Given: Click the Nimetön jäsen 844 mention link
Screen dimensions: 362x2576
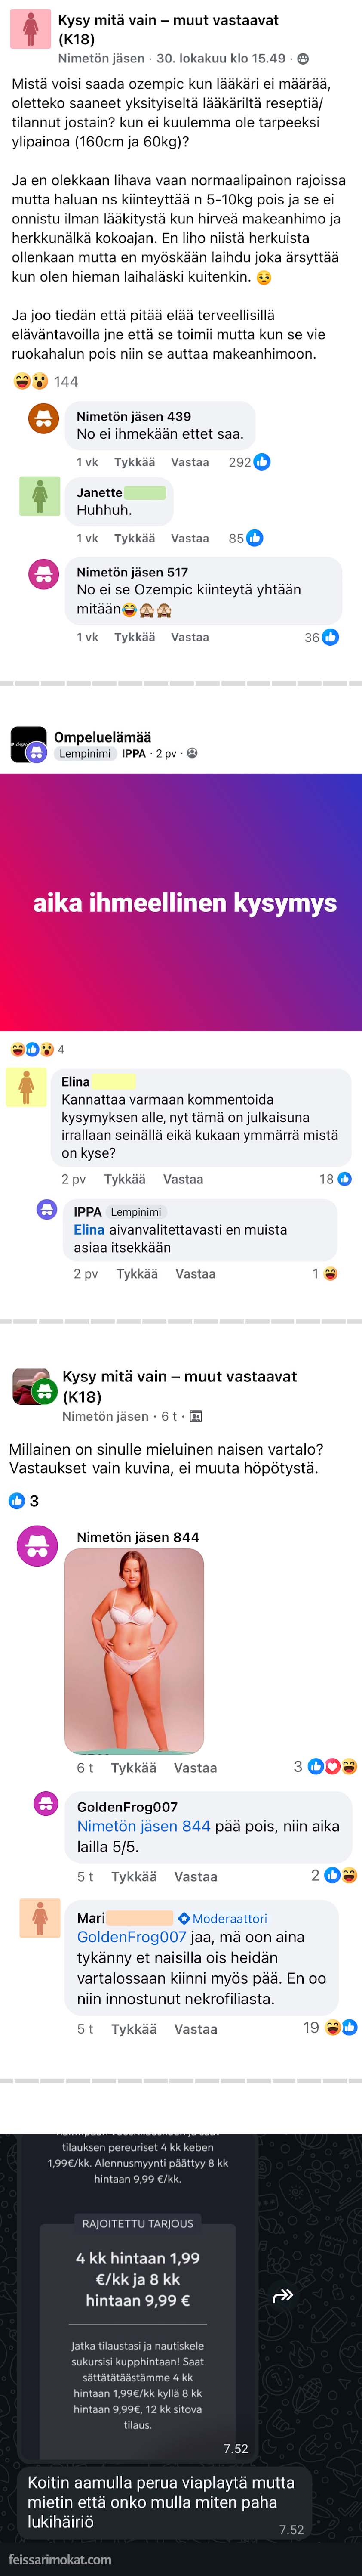Looking at the screenshot, I should click(144, 1826).
